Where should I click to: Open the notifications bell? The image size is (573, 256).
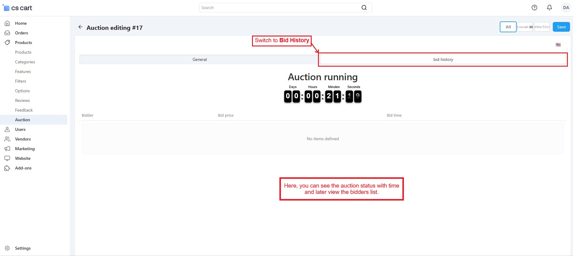pos(549,8)
